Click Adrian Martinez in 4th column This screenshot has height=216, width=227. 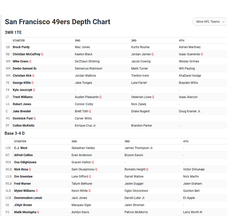190,47
